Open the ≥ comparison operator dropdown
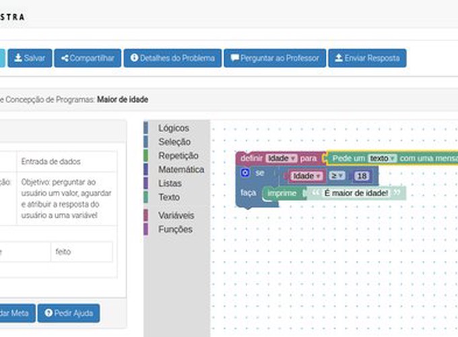458x337 pixels. point(337,176)
